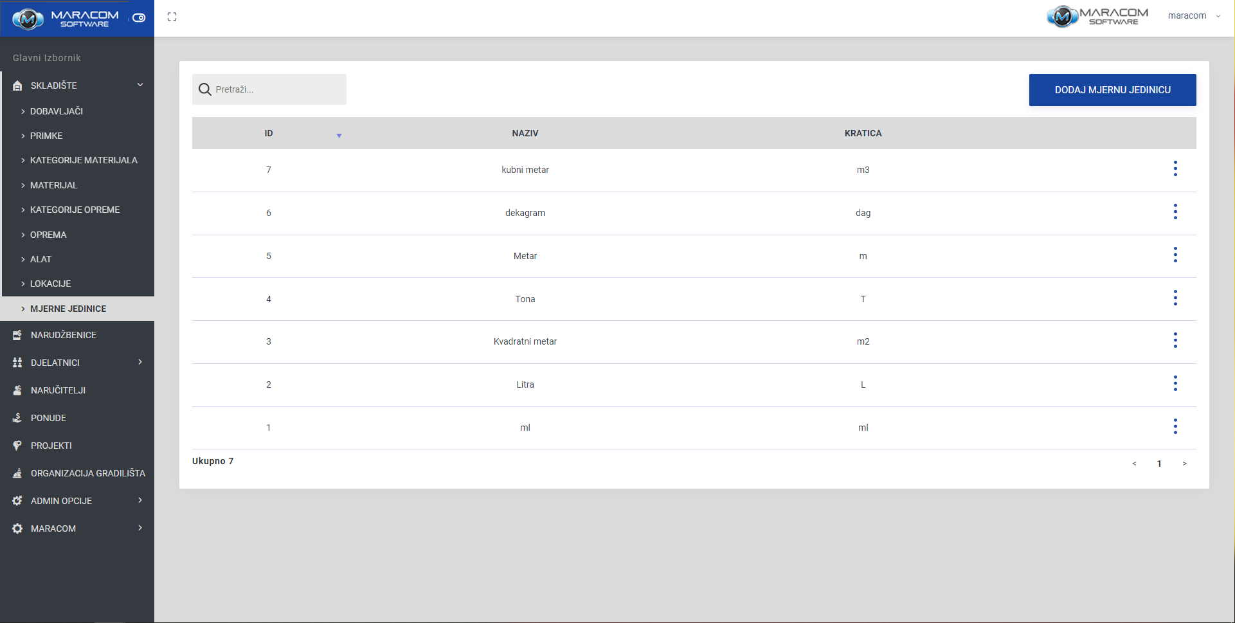The image size is (1235, 623).
Task: Focus the Pretraži search field
Action: pyautogui.click(x=276, y=89)
